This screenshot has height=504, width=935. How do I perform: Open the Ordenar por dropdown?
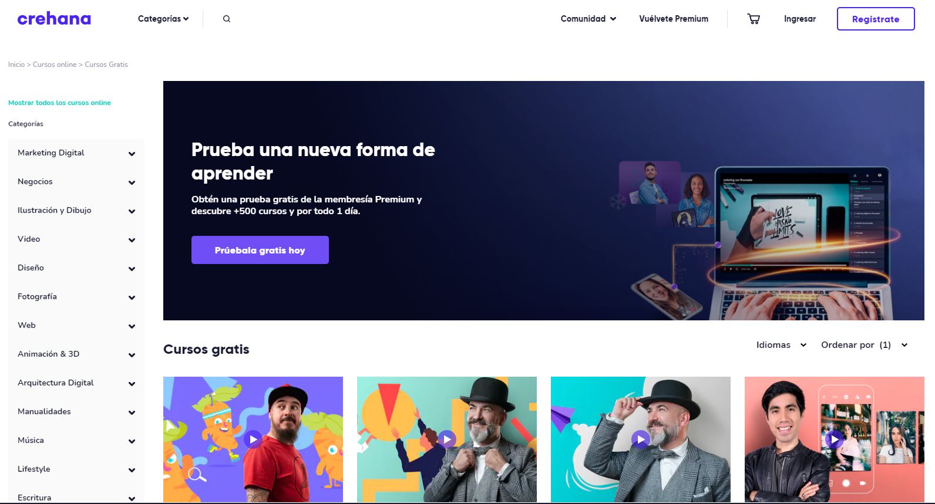click(x=864, y=345)
